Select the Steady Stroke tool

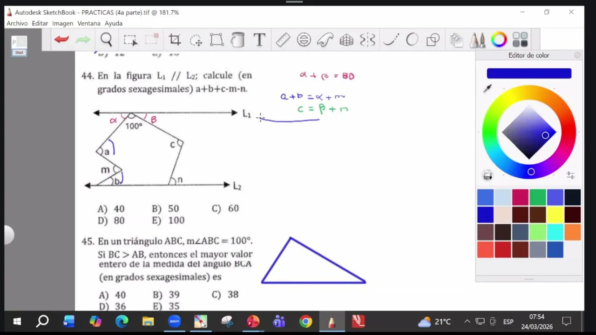click(x=391, y=40)
